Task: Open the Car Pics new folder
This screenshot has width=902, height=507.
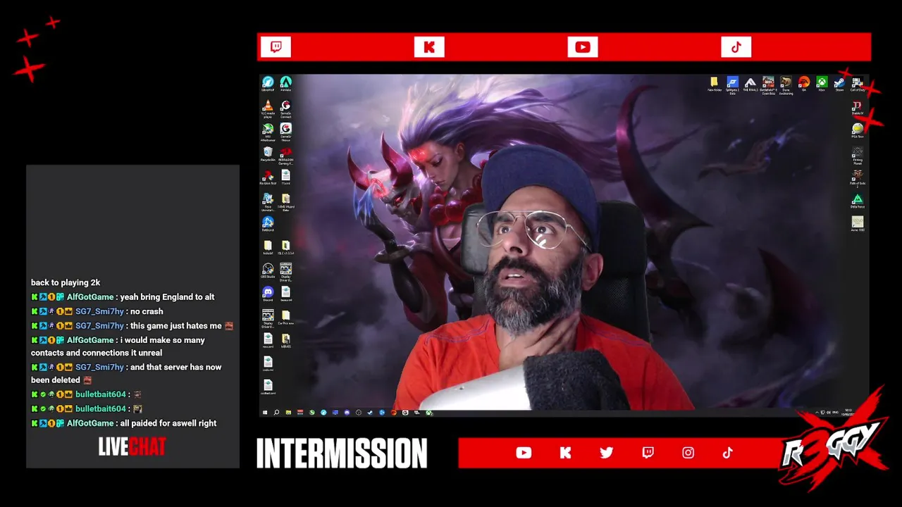Action: [x=285, y=317]
